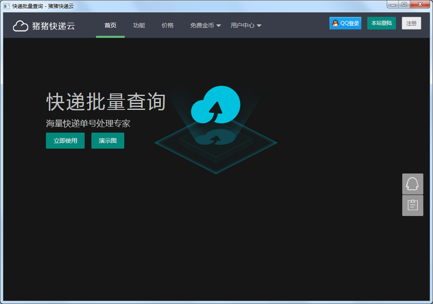Viewport: 433px width, 304px height.
Task: Click the 猪猪快递云 brand name
Action: [x=53, y=26]
